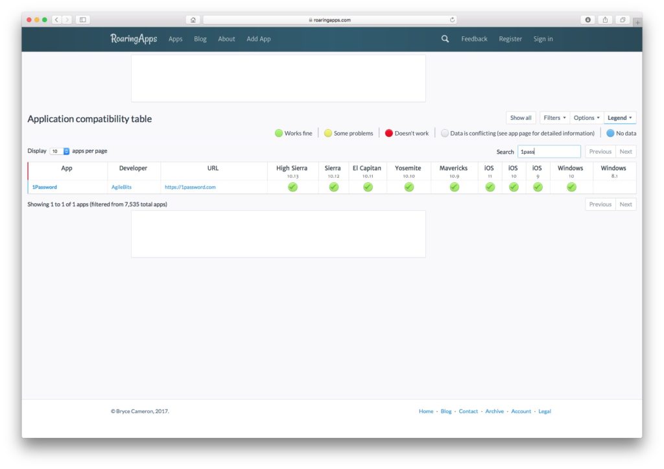The height and width of the screenshot is (469, 664).
Task: Sort by High Sierra column header
Action: point(292,171)
